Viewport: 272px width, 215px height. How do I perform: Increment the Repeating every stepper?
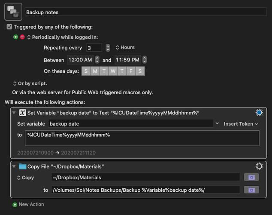(108, 46)
